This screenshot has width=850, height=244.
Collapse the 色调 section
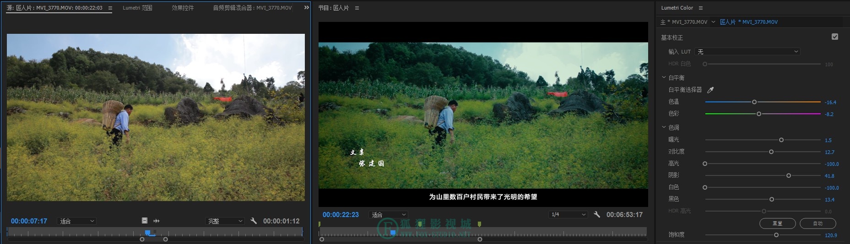click(x=664, y=127)
